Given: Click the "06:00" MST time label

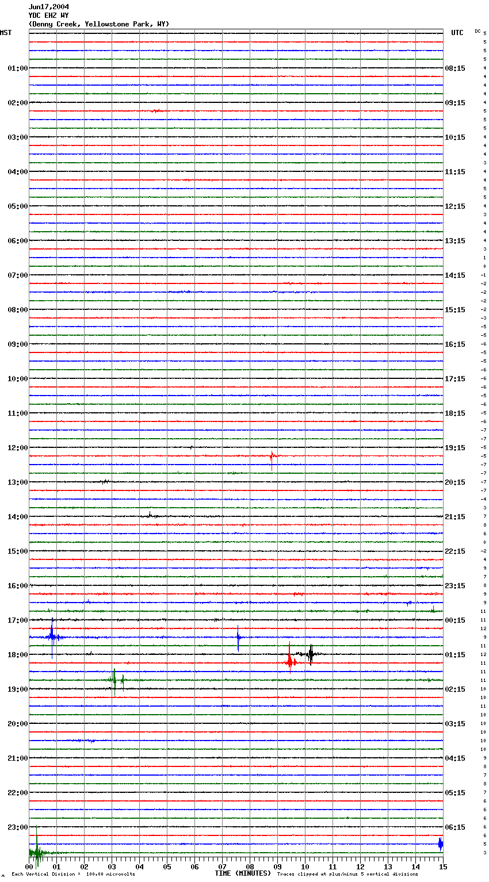Looking at the screenshot, I should click(x=18, y=241).
